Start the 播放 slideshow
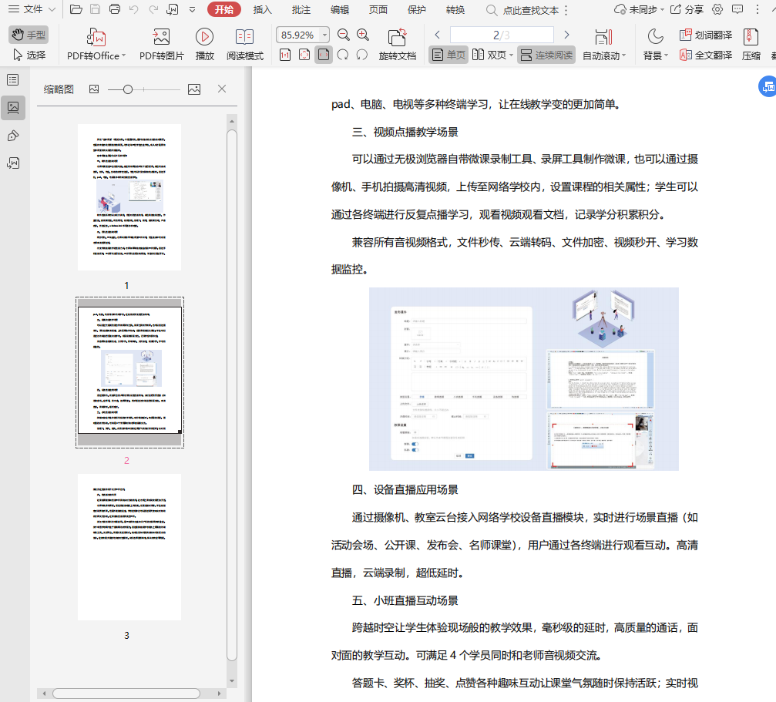776x702 pixels. (204, 45)
